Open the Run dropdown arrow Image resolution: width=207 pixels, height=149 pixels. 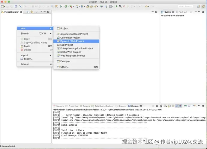pyautogui.click(x=68, y=6)
